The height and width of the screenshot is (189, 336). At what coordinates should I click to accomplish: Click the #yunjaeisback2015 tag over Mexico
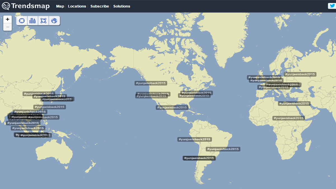point(172,107)
